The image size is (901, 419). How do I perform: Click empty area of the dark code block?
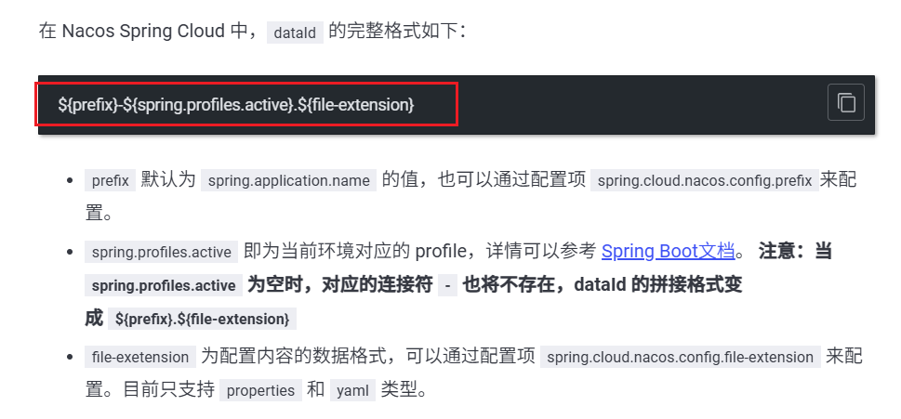[x=632, y=104]
